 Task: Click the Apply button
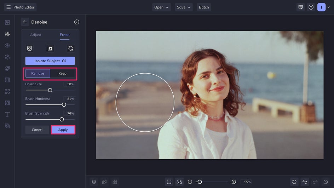click(x=63, y=130)
